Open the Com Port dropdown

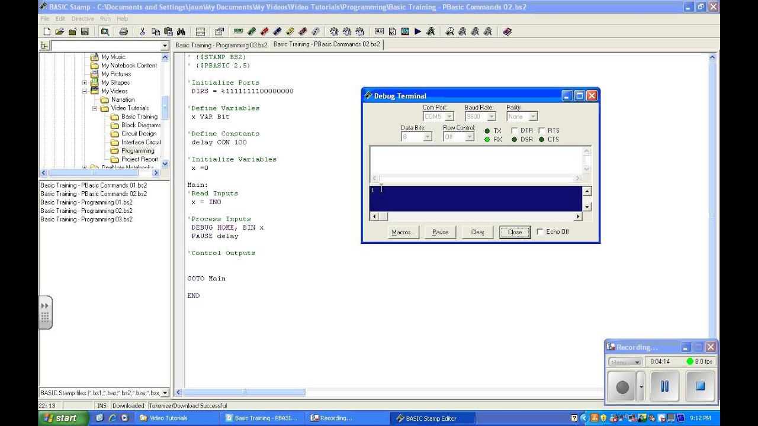449,117
